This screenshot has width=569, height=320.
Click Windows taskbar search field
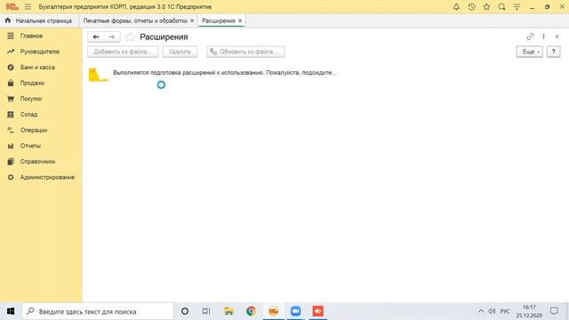[98, 311]
